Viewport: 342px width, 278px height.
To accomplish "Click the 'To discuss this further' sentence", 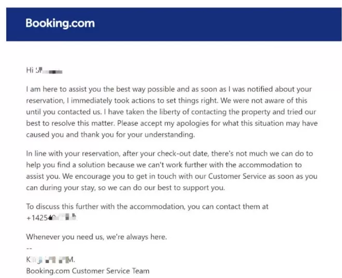I will tap(147, 207).
